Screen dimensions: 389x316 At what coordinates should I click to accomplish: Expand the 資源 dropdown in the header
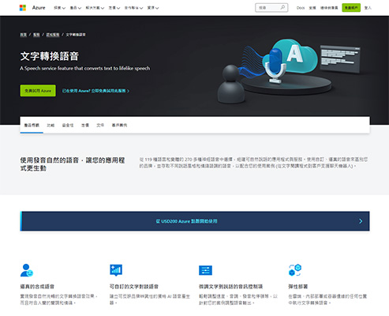tap(153, 8)
